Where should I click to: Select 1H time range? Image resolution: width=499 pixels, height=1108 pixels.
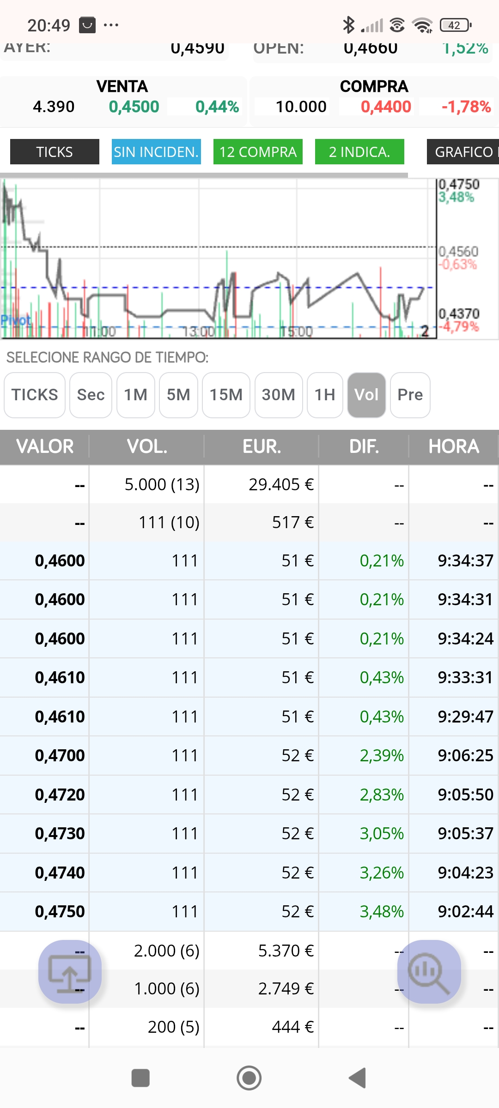pyautogui.click(x=325, y=395)
